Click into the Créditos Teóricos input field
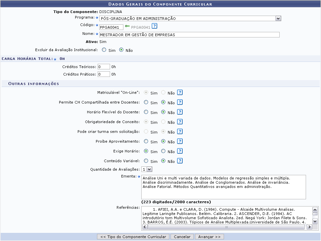Screen dimensions: 321x241 (x=104, y=67)
